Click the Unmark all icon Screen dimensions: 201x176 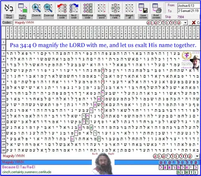[x=129, y=8]
